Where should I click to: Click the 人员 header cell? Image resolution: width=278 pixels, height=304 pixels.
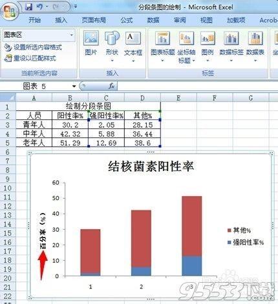point(34,116)
